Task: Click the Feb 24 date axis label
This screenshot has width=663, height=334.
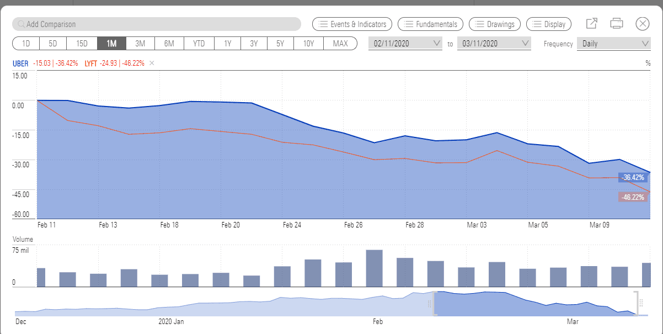Action: click(292, 225)
